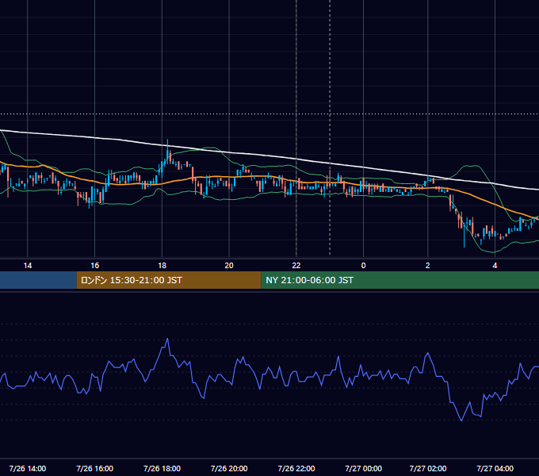Click the ロンドン 15:30-21:00 JST session bar

click(169, 280)
